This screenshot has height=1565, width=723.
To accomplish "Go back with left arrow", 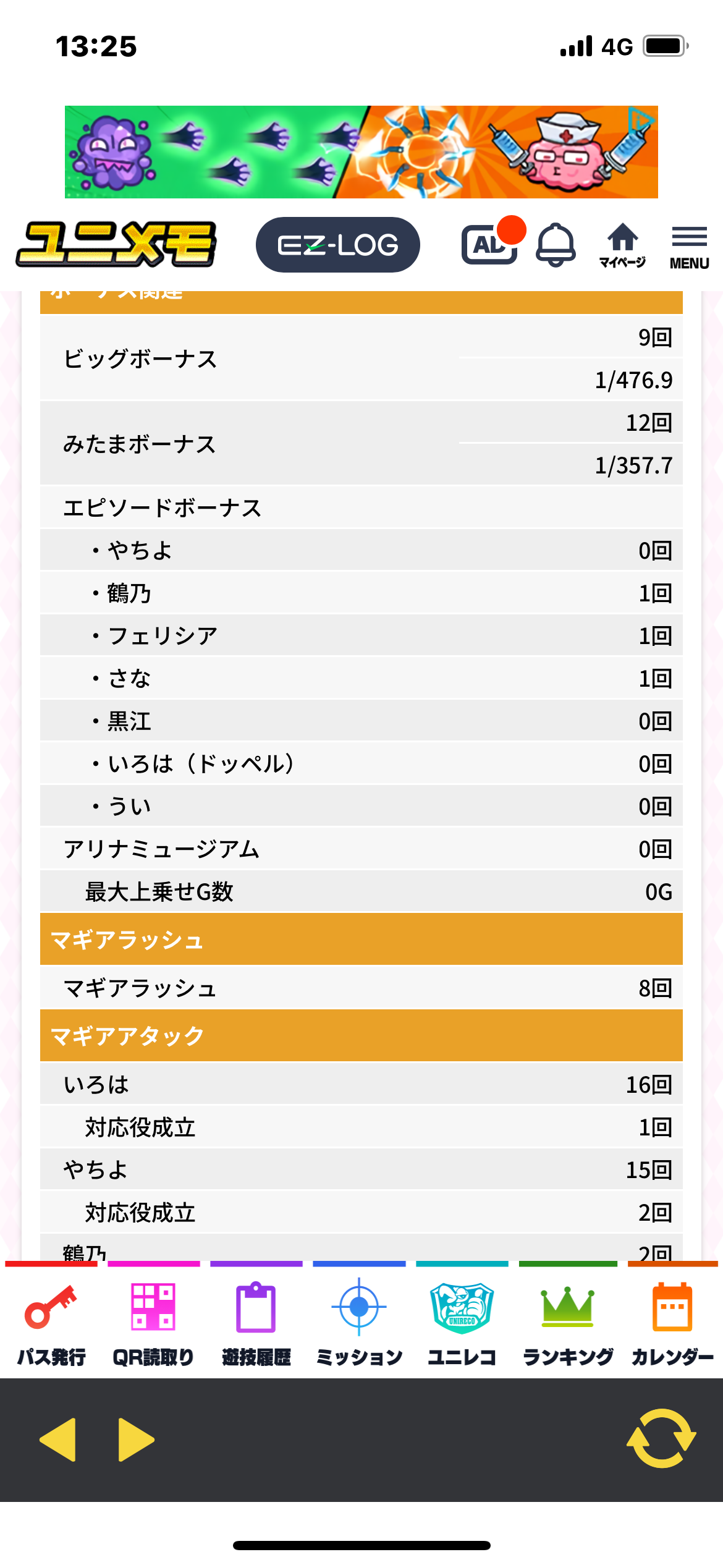I will (x=58, y=1440).
